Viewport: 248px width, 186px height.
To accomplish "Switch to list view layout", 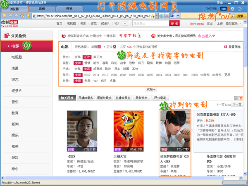I will point(236,98).
